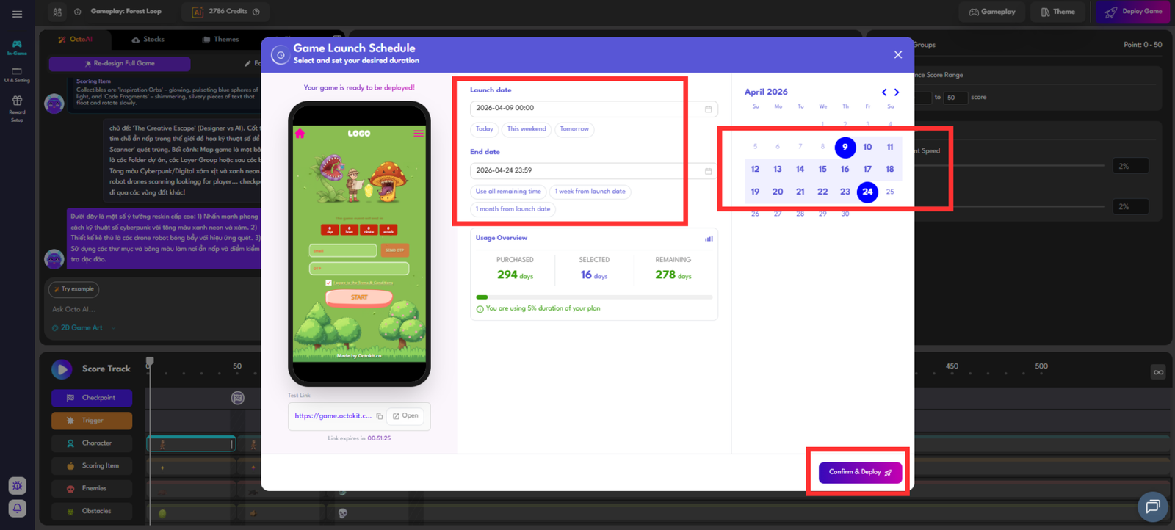The image size is (1175, 530).
Task: Select '1 month from launch date' option
Action: [513, 209]
